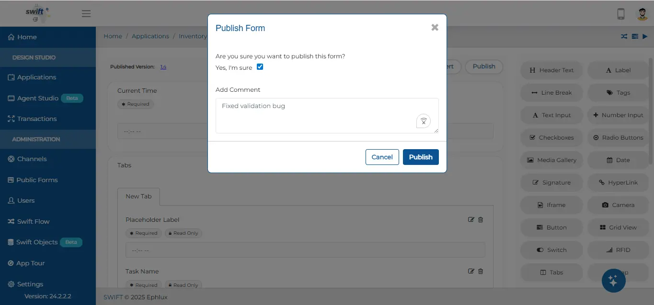Navigate to Applications breadcrumb link
The width and height of the screenshot is (654, 305).
pyautogui.click(x=150, y=36)
